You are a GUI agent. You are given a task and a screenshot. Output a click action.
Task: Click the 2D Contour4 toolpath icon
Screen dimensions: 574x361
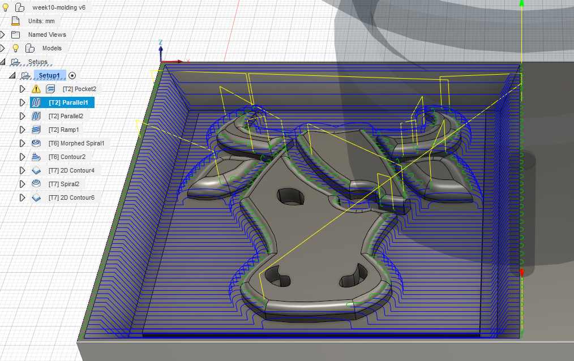(x=36, y=170)
